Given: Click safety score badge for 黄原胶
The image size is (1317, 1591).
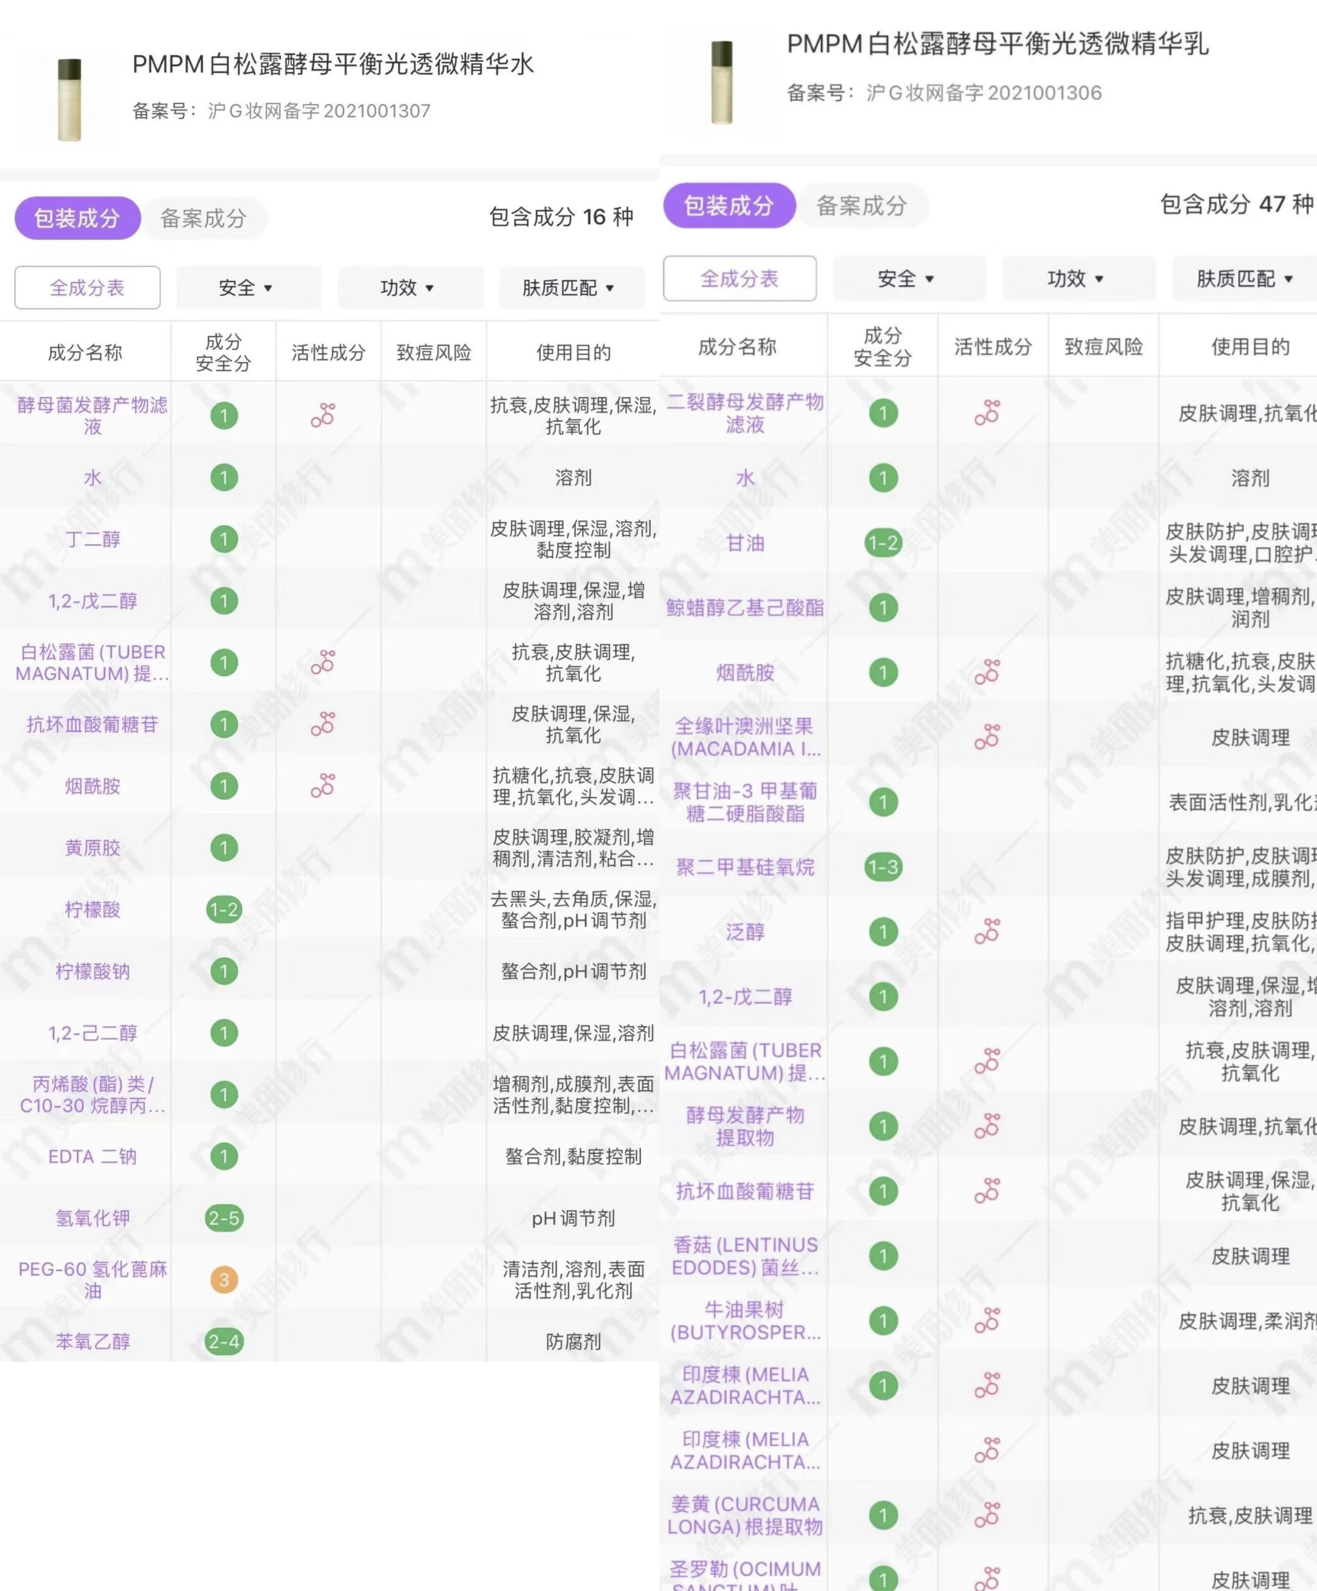Looking at the screenshot, I should pos(224,848).
